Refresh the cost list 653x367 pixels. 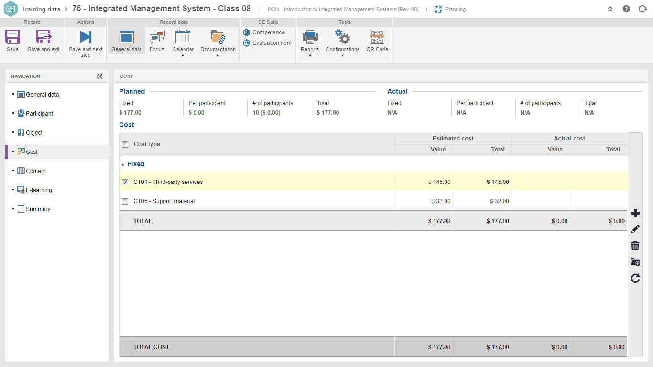click(x=635, y=278)
